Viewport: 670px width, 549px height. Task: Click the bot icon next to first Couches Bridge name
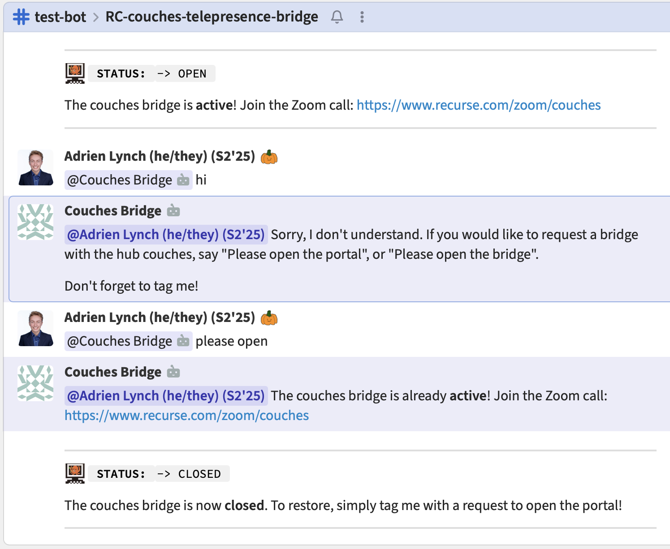click(173, 211)
